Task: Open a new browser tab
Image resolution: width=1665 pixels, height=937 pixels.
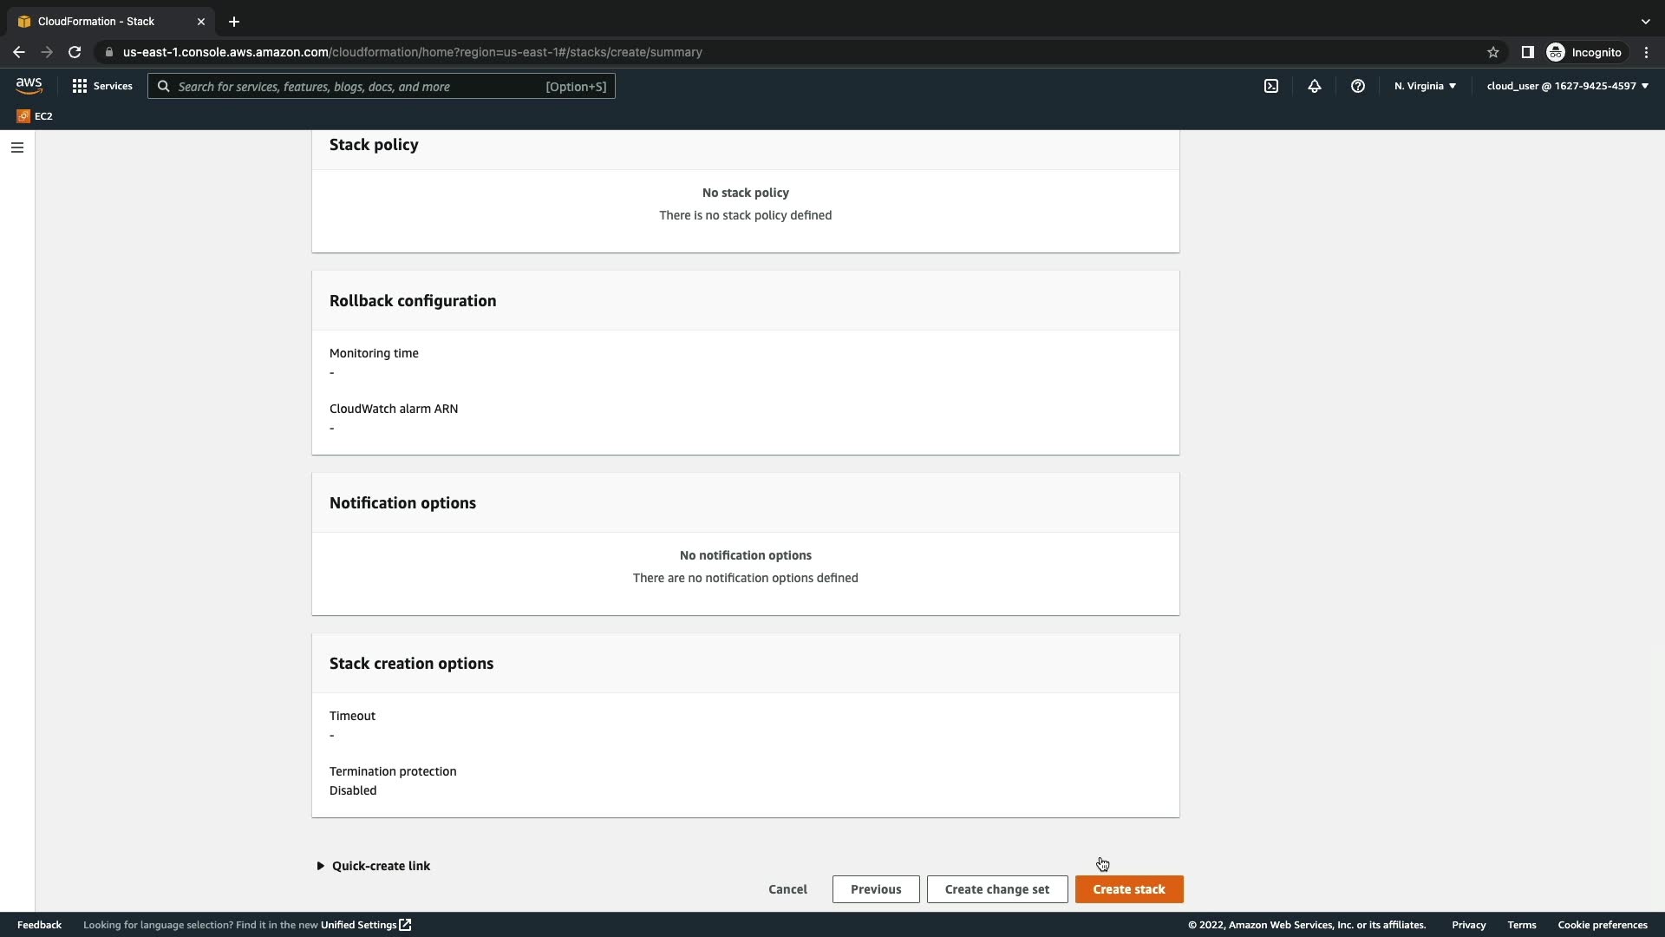Action: click(x=234, y=21)
